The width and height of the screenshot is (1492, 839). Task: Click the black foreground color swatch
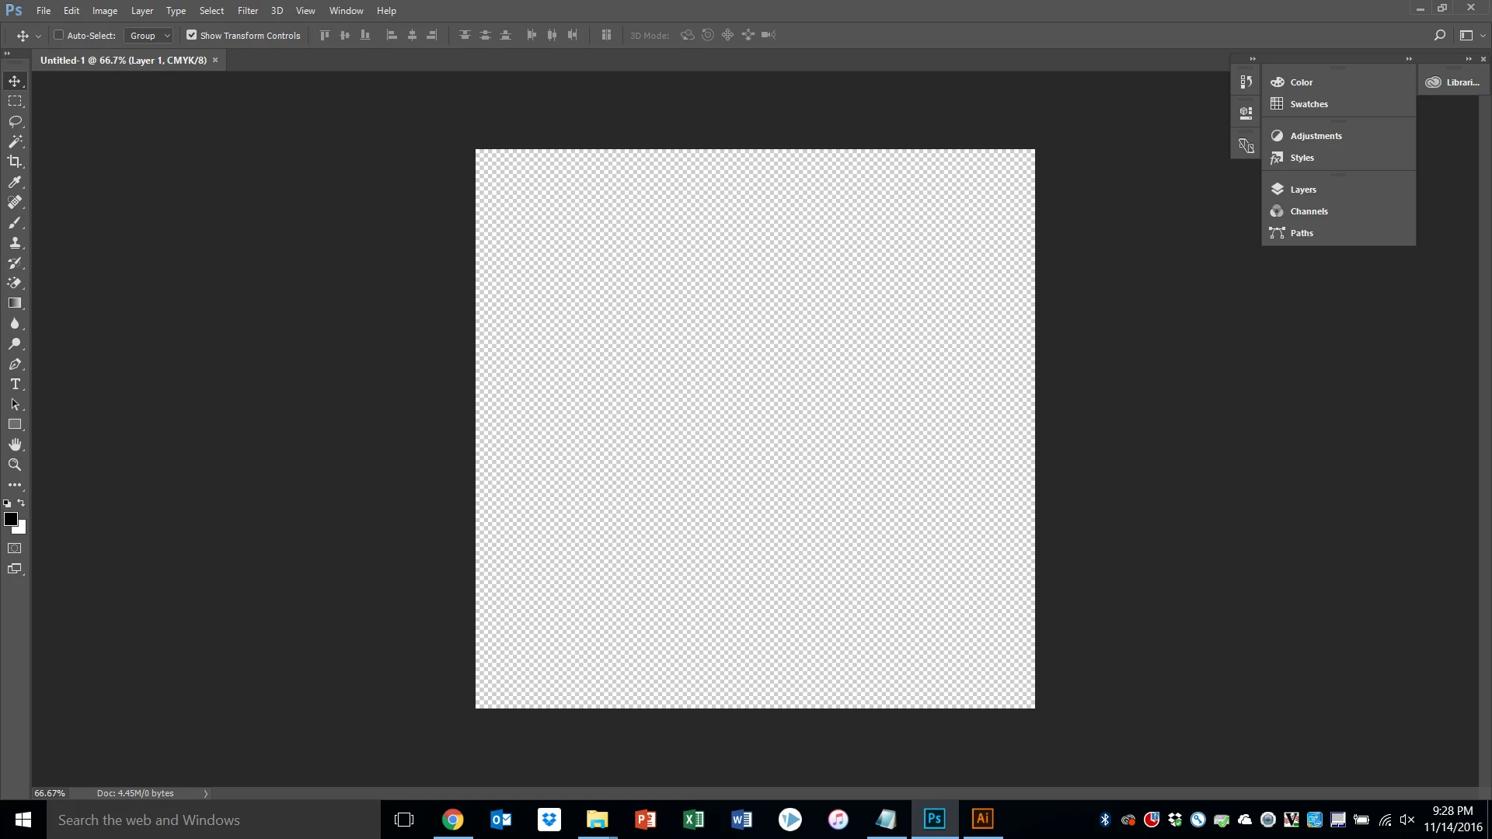click(10, 519)
